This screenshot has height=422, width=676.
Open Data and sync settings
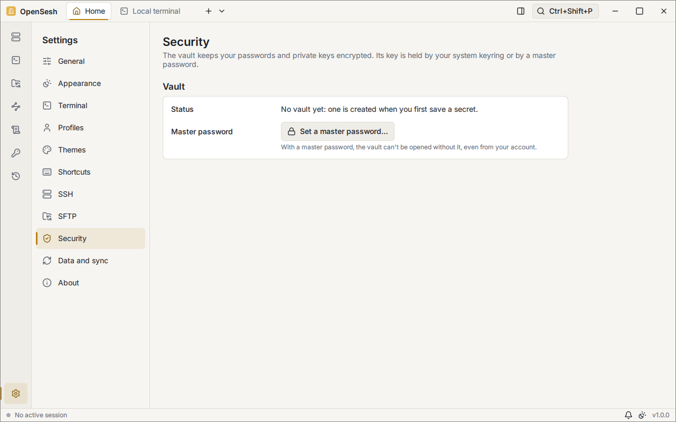coord(91,261)
